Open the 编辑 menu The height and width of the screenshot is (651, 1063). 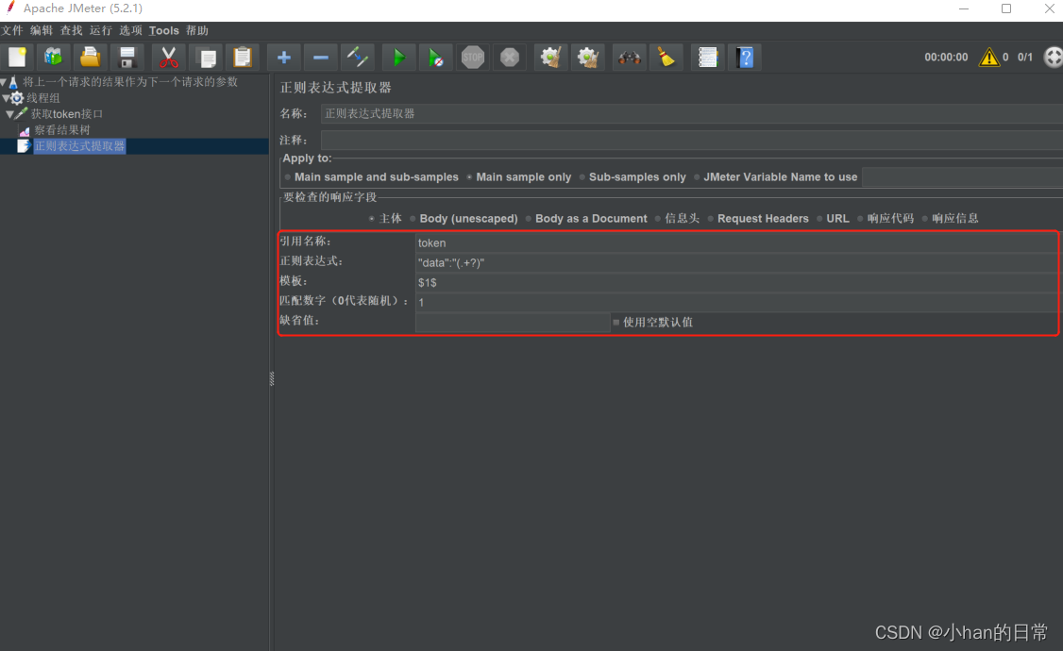pyautogui.click(x=42, y=30)
